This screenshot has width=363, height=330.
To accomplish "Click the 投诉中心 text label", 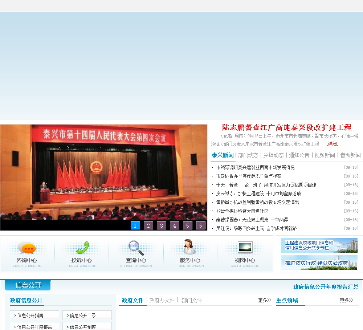I will coord(82,260).
